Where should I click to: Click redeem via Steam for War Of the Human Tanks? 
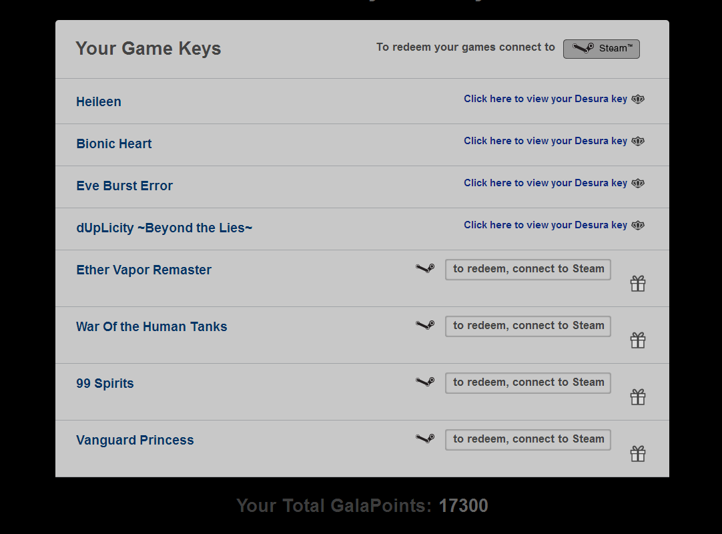point(528,326)
